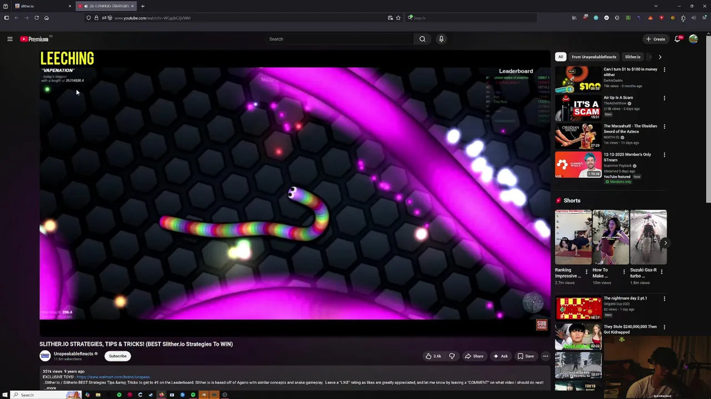Go back in browser history
The height and width of the screenshot is (399, 711).
[17, 18]
